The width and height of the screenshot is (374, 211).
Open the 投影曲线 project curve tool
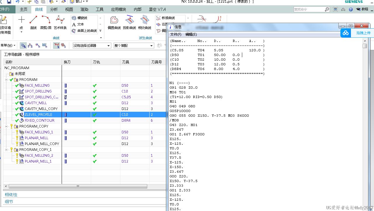click(129, 22)
